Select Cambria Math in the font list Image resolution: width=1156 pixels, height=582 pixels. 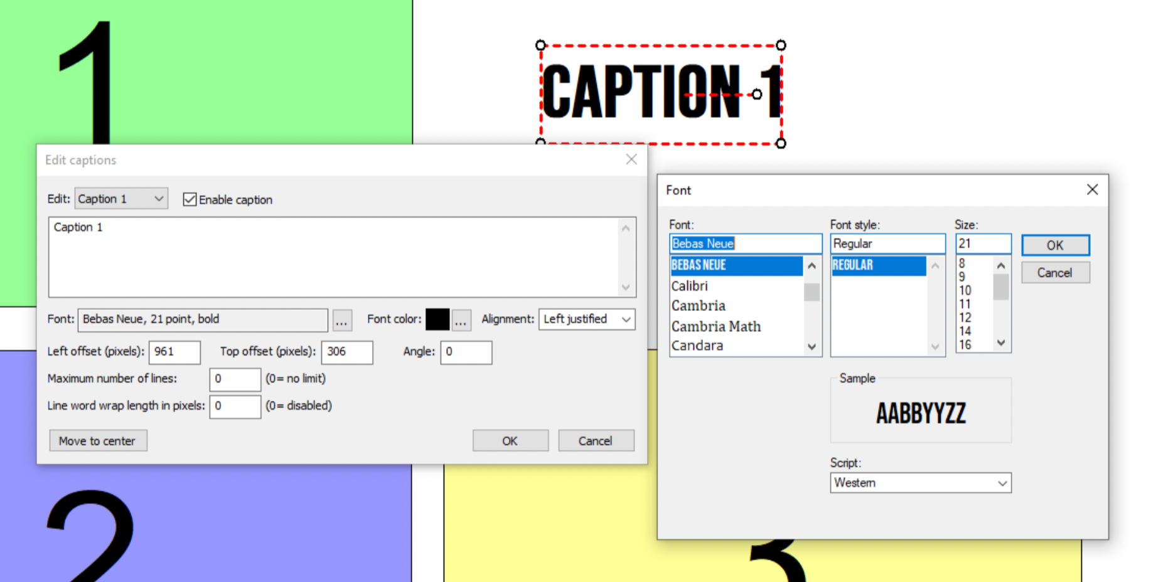[737, 326]
